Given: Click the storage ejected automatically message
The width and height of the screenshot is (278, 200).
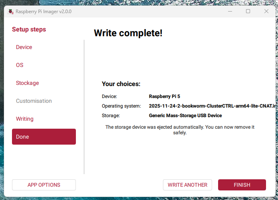Looking at the screenshot, I should [180, 130].
